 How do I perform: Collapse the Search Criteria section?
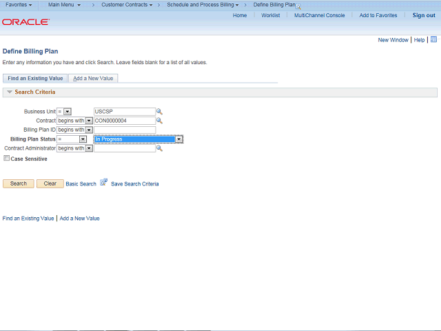[x=10, y=92]
